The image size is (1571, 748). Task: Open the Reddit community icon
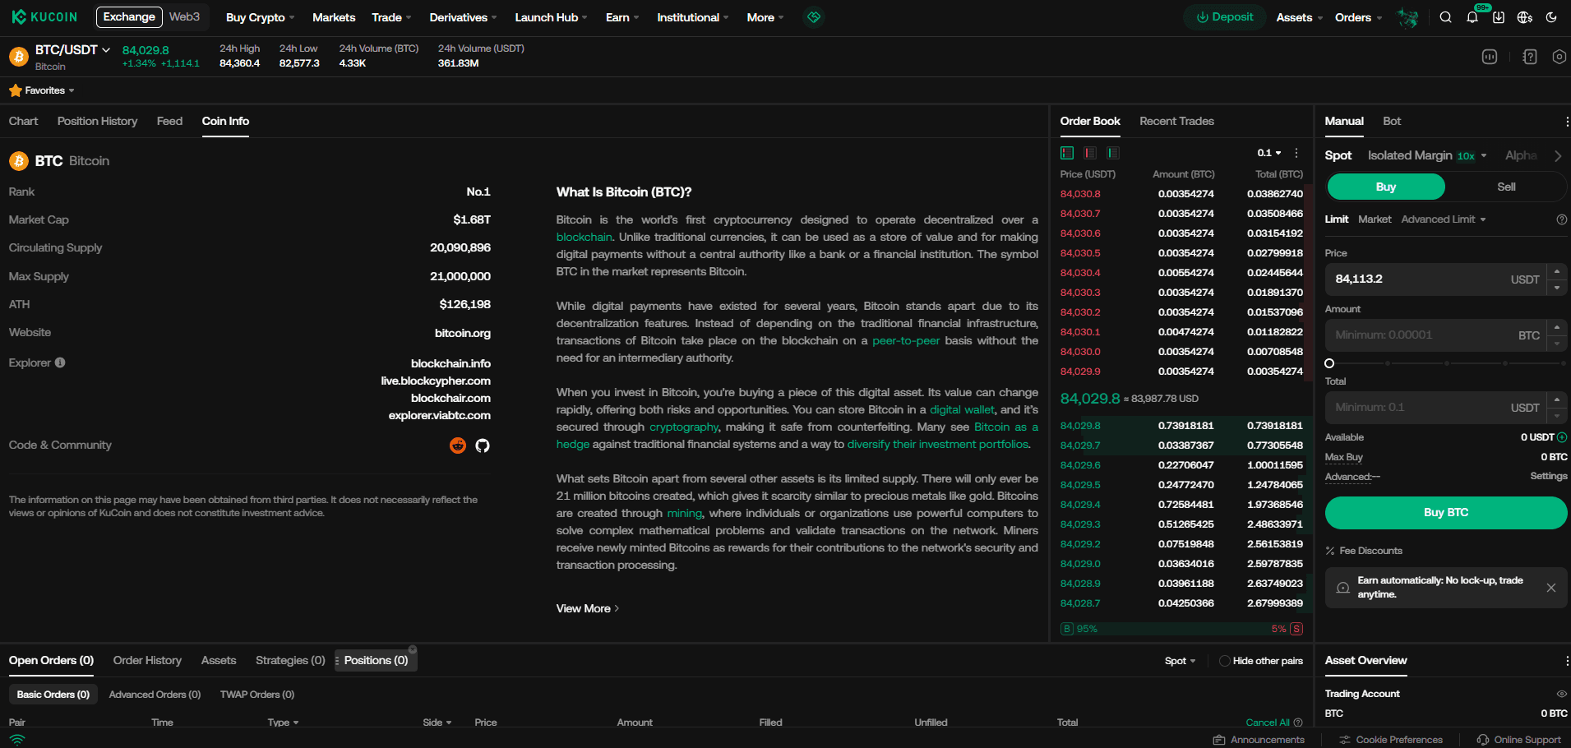pos(458,446)
